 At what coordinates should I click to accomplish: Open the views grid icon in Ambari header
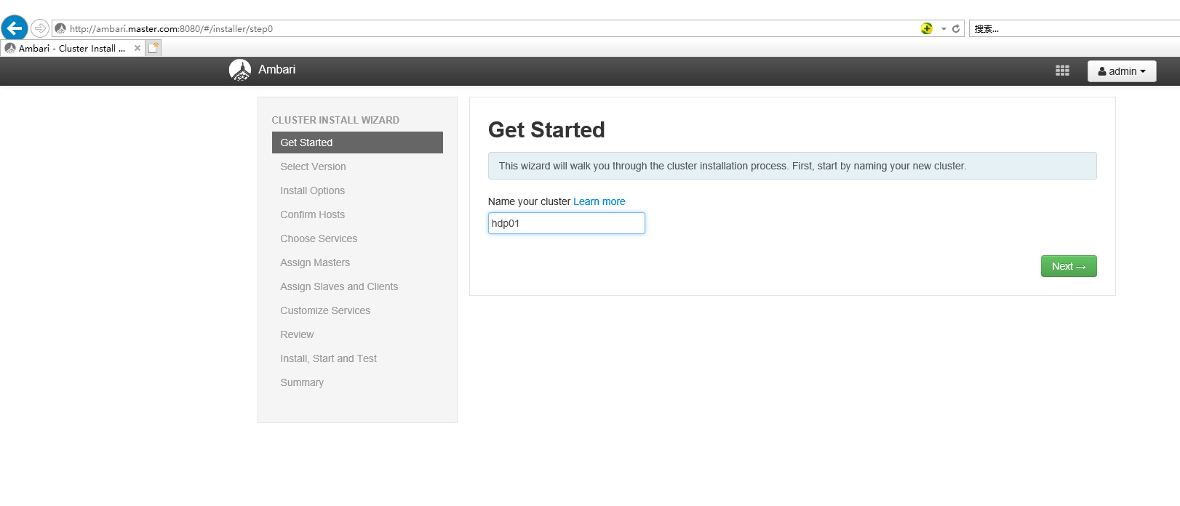1062,71
